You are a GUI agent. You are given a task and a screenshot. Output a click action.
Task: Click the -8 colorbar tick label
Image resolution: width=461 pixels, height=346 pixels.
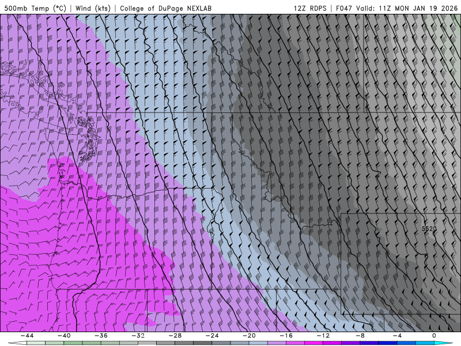tap(360, 336)
